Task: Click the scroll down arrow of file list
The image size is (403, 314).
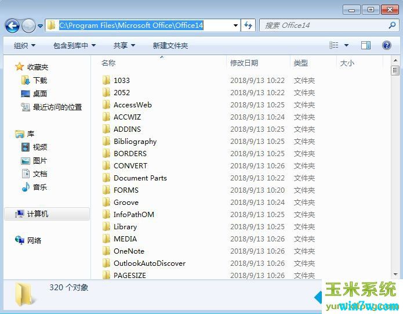Action: [395, 275]
